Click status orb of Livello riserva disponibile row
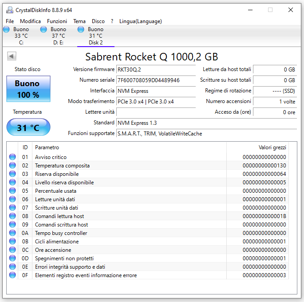 (12, 183)
